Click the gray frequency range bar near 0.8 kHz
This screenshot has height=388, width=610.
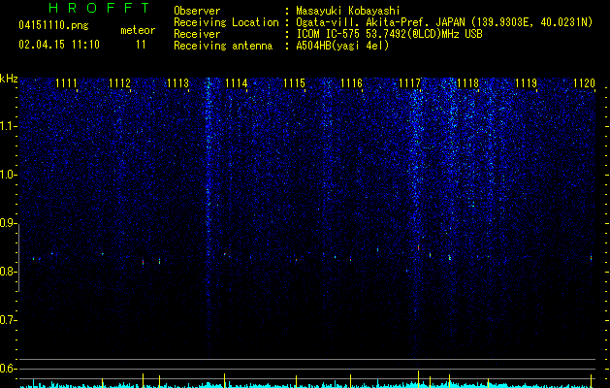click(18, 258)
